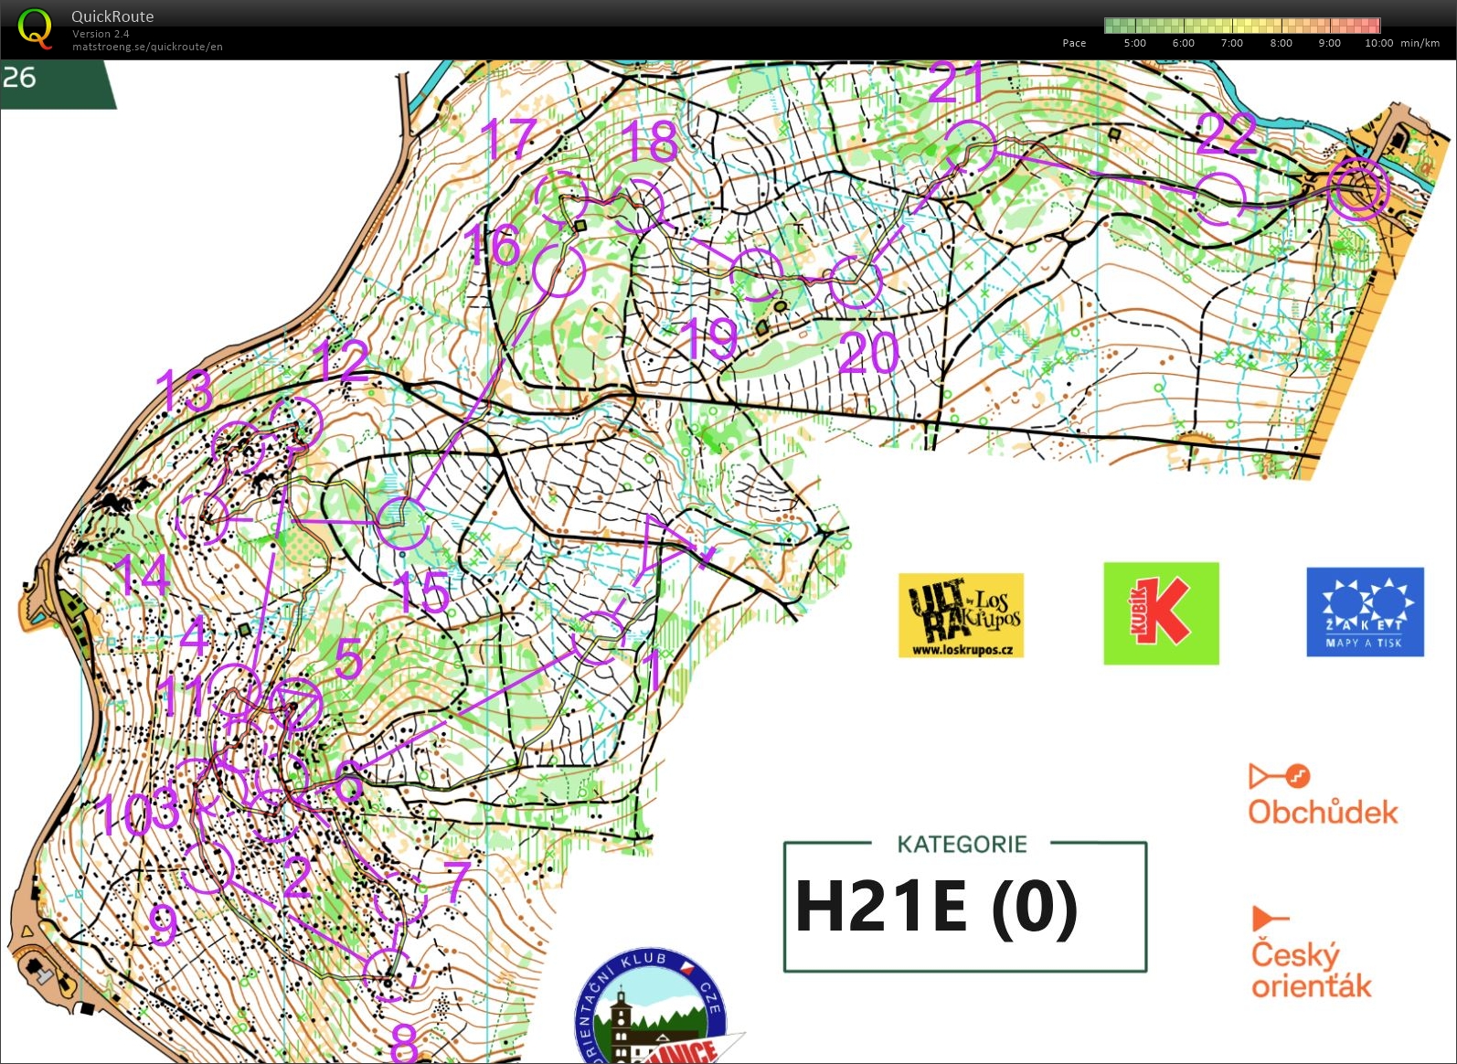This screenshot has height=1064, width=1457.
Task: Click control number 19 label
Action: coord(710,339)
